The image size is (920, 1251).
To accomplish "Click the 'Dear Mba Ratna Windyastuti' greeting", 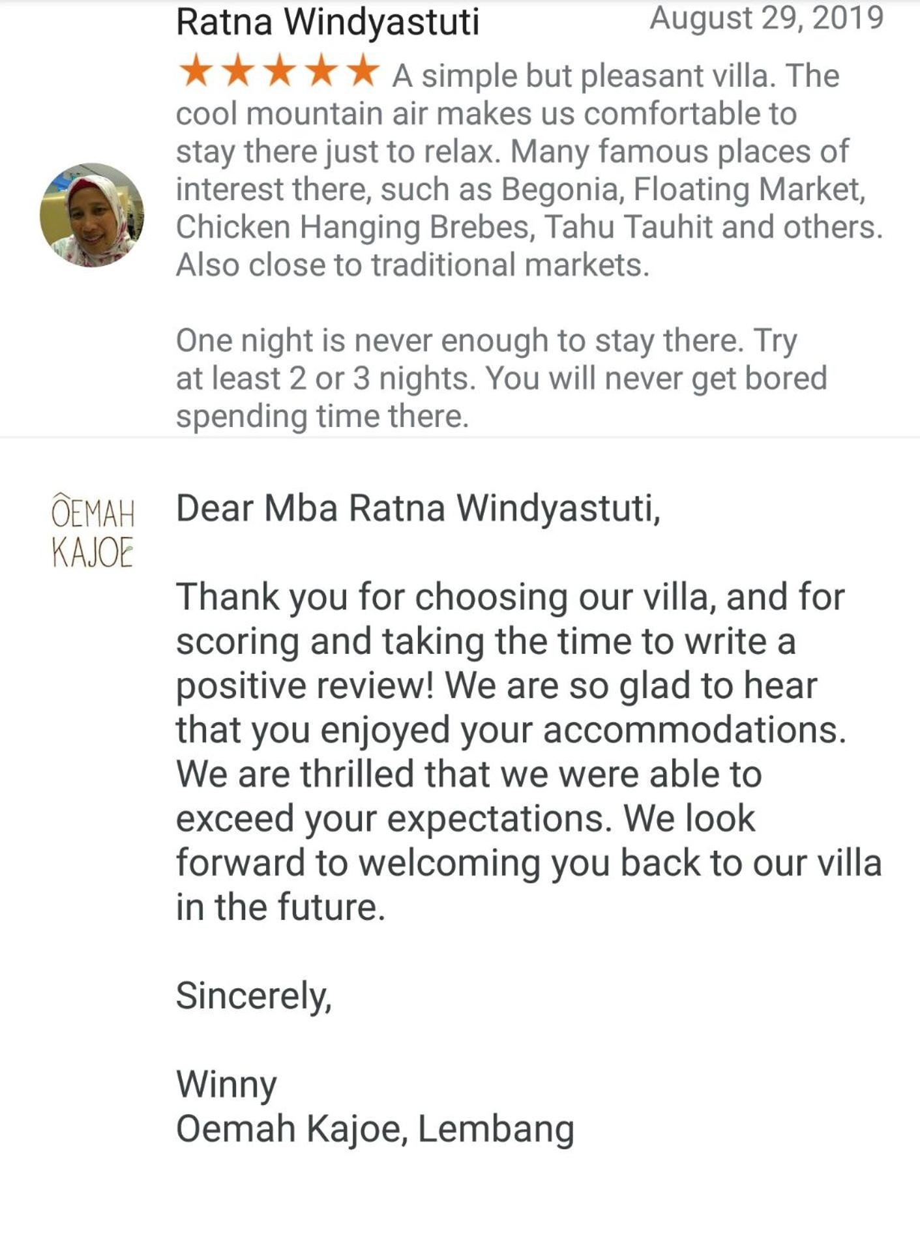I will [x=418, y=508].
